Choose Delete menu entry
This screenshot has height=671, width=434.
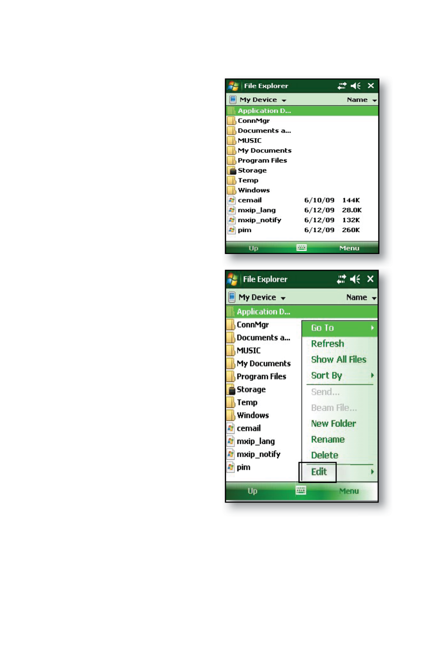pyautogui.click(x=325, y=455)
